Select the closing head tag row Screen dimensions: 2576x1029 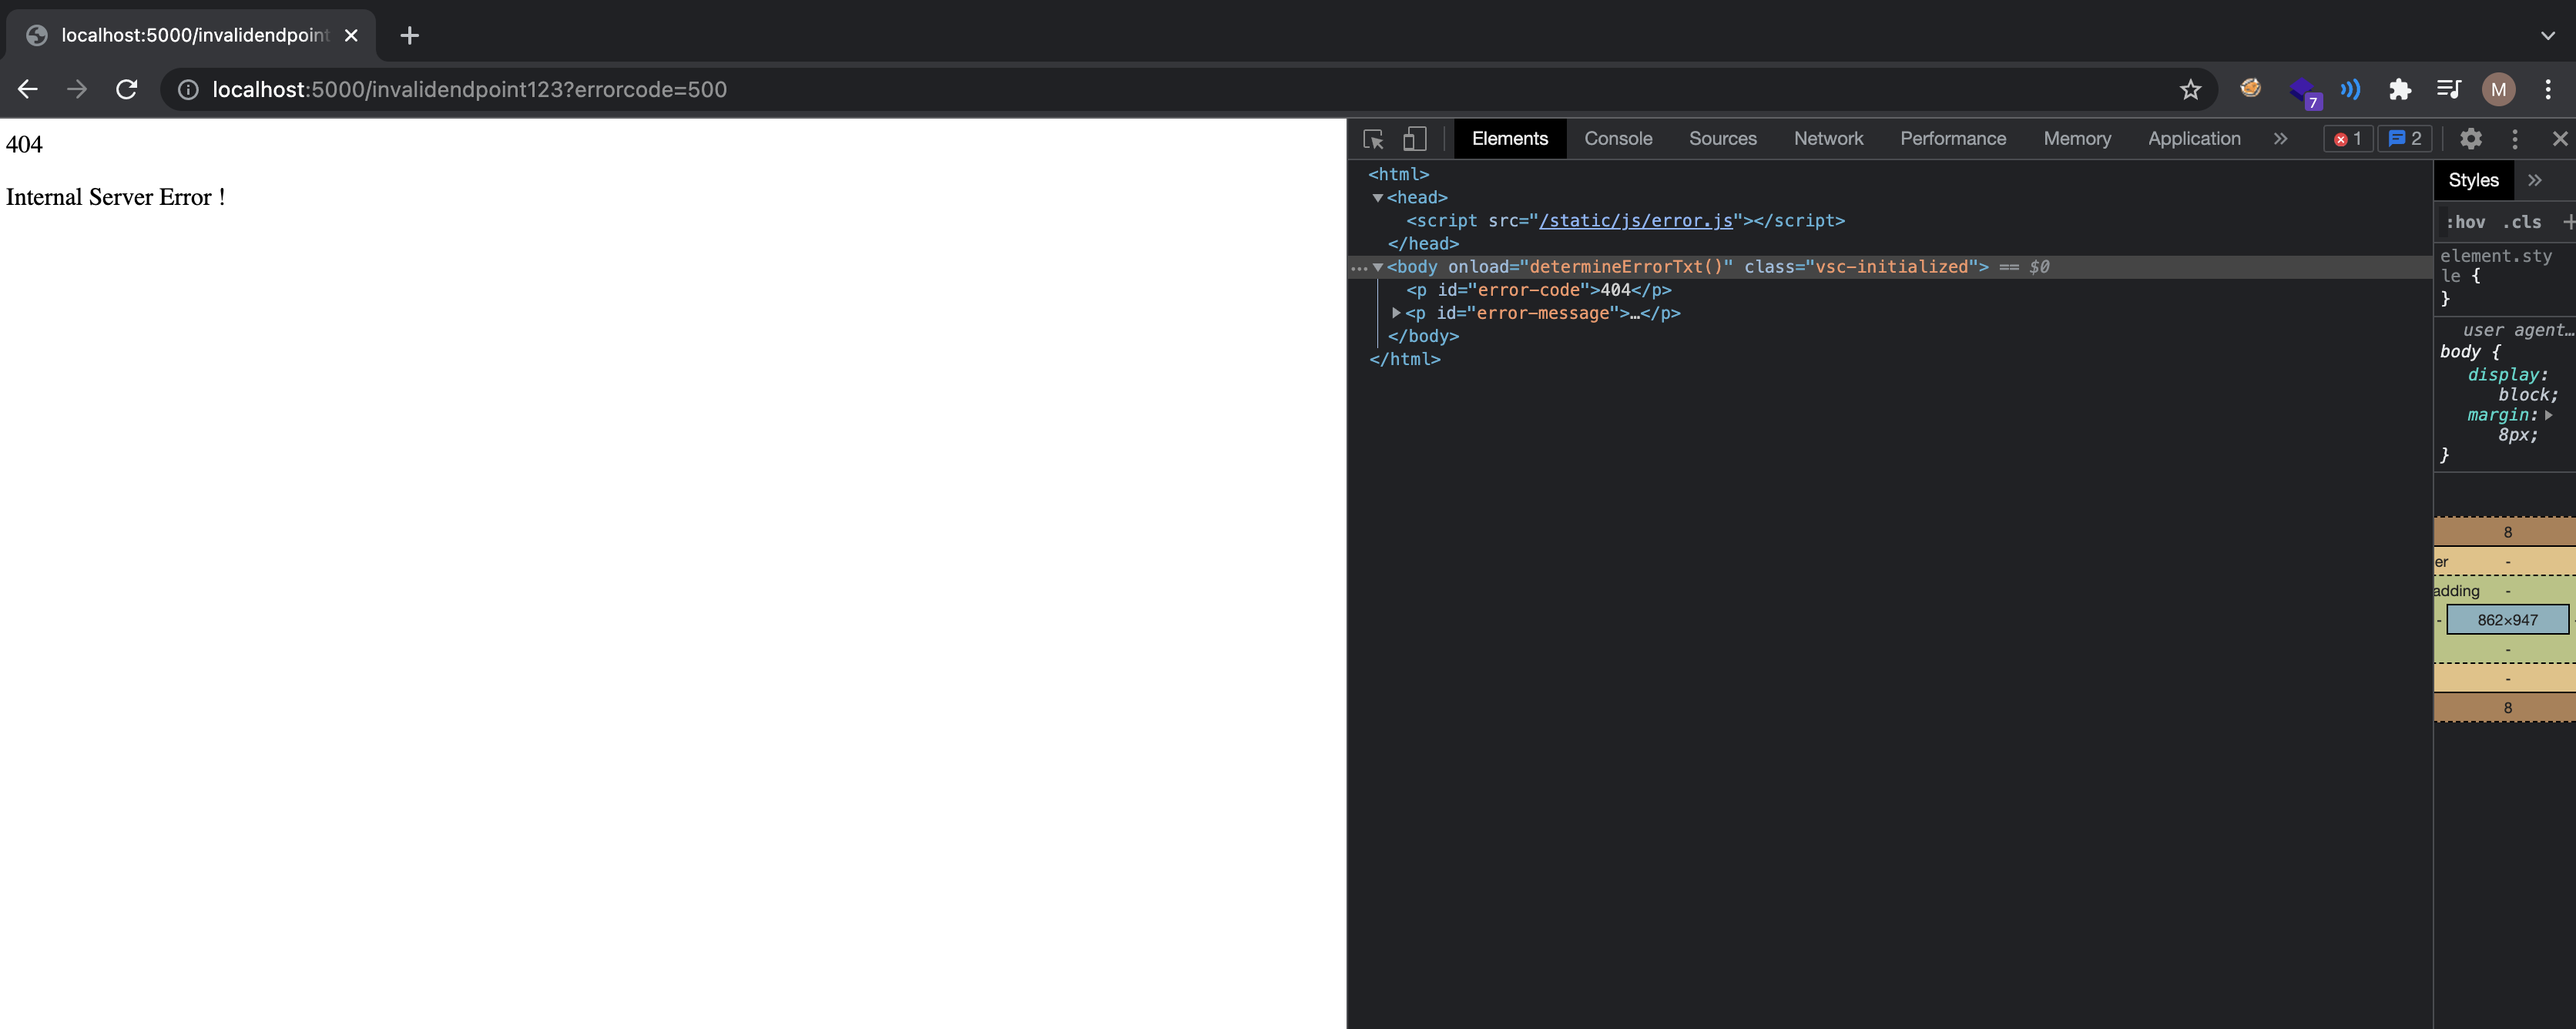click(x=1423, y=244)
